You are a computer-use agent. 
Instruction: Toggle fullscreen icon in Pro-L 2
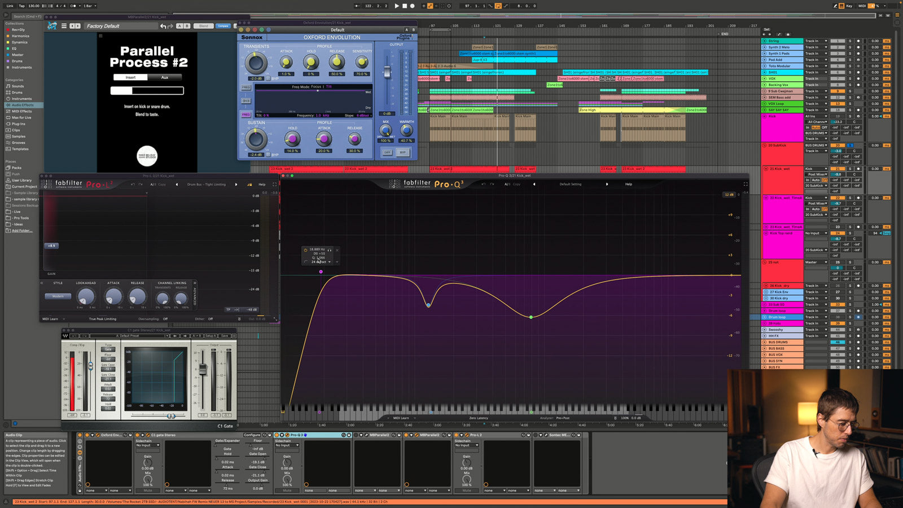pyautogui.click(x=275, y=185)
